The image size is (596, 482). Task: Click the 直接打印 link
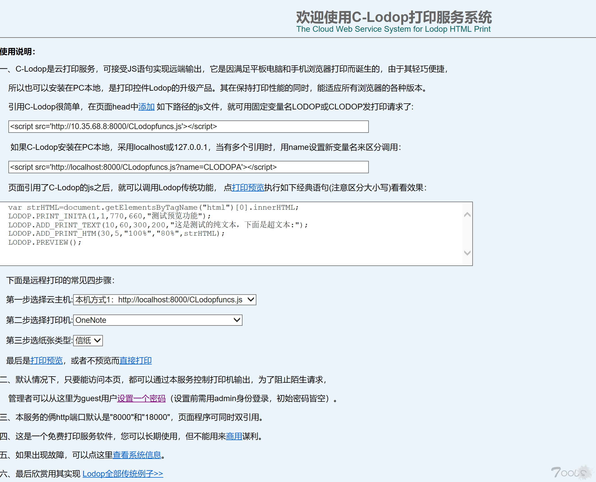click(136, 361)
